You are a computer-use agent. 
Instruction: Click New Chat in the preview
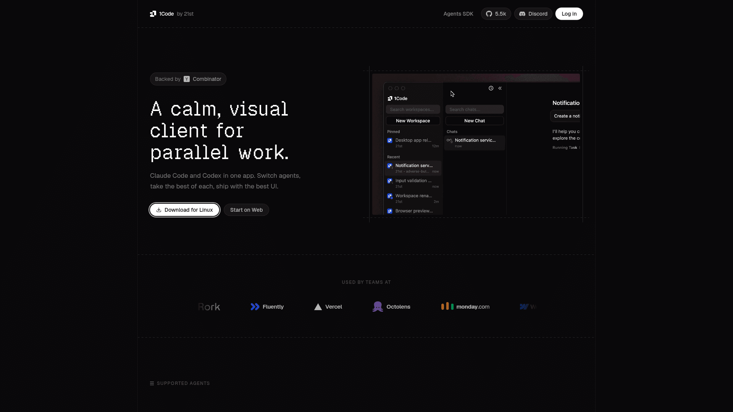(475, 121)
